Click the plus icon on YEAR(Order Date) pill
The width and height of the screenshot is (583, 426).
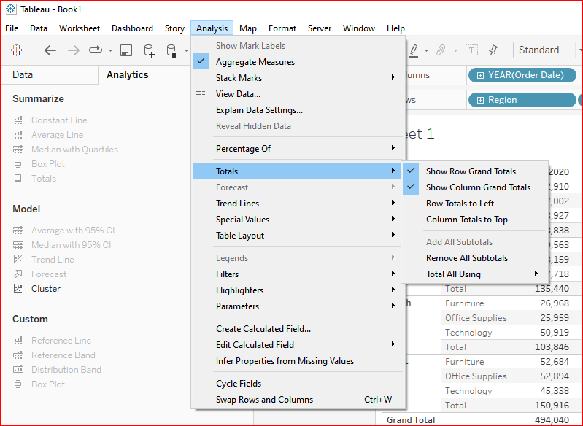click(480, 75)
